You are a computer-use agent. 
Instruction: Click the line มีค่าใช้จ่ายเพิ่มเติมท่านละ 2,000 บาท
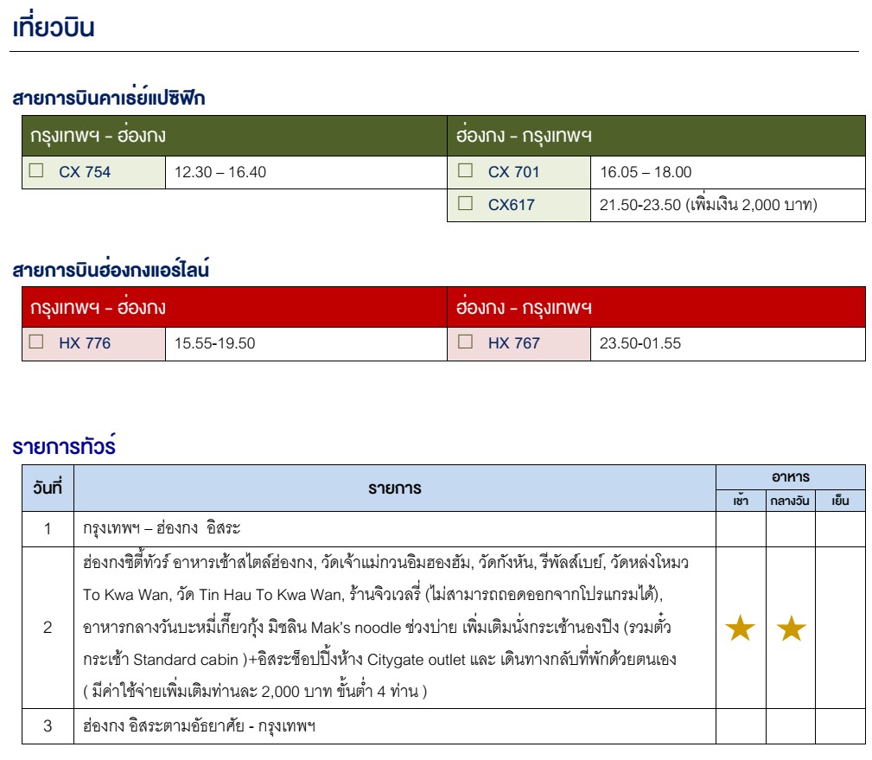pos(255,691)
